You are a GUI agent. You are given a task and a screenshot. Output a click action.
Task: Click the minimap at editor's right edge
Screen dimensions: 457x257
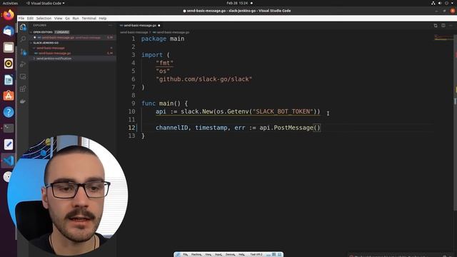pyautogui.click(x=443, y=38)
